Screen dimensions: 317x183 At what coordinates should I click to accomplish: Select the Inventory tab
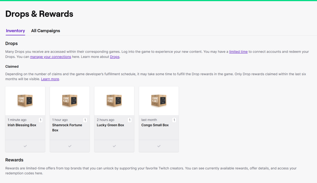[x=15, y=31]
